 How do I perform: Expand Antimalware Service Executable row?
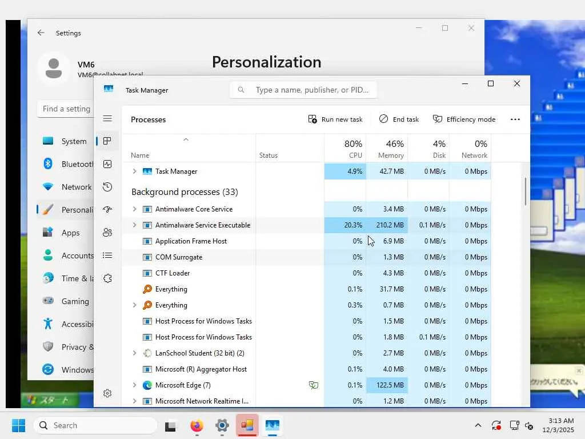click(134, 225)
